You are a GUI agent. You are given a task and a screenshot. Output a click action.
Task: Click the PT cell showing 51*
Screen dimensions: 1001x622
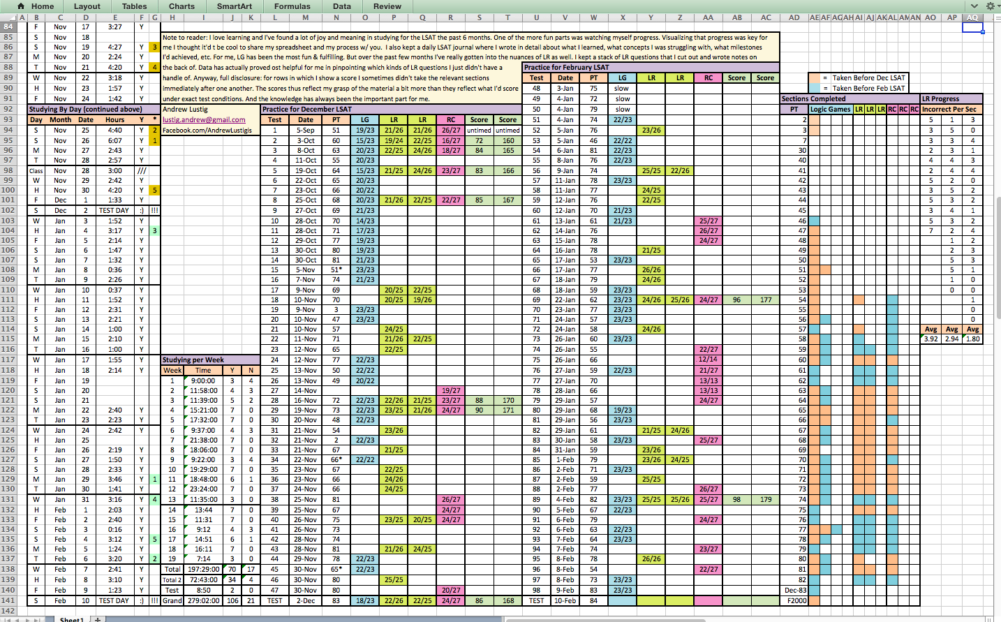point(336,269)
